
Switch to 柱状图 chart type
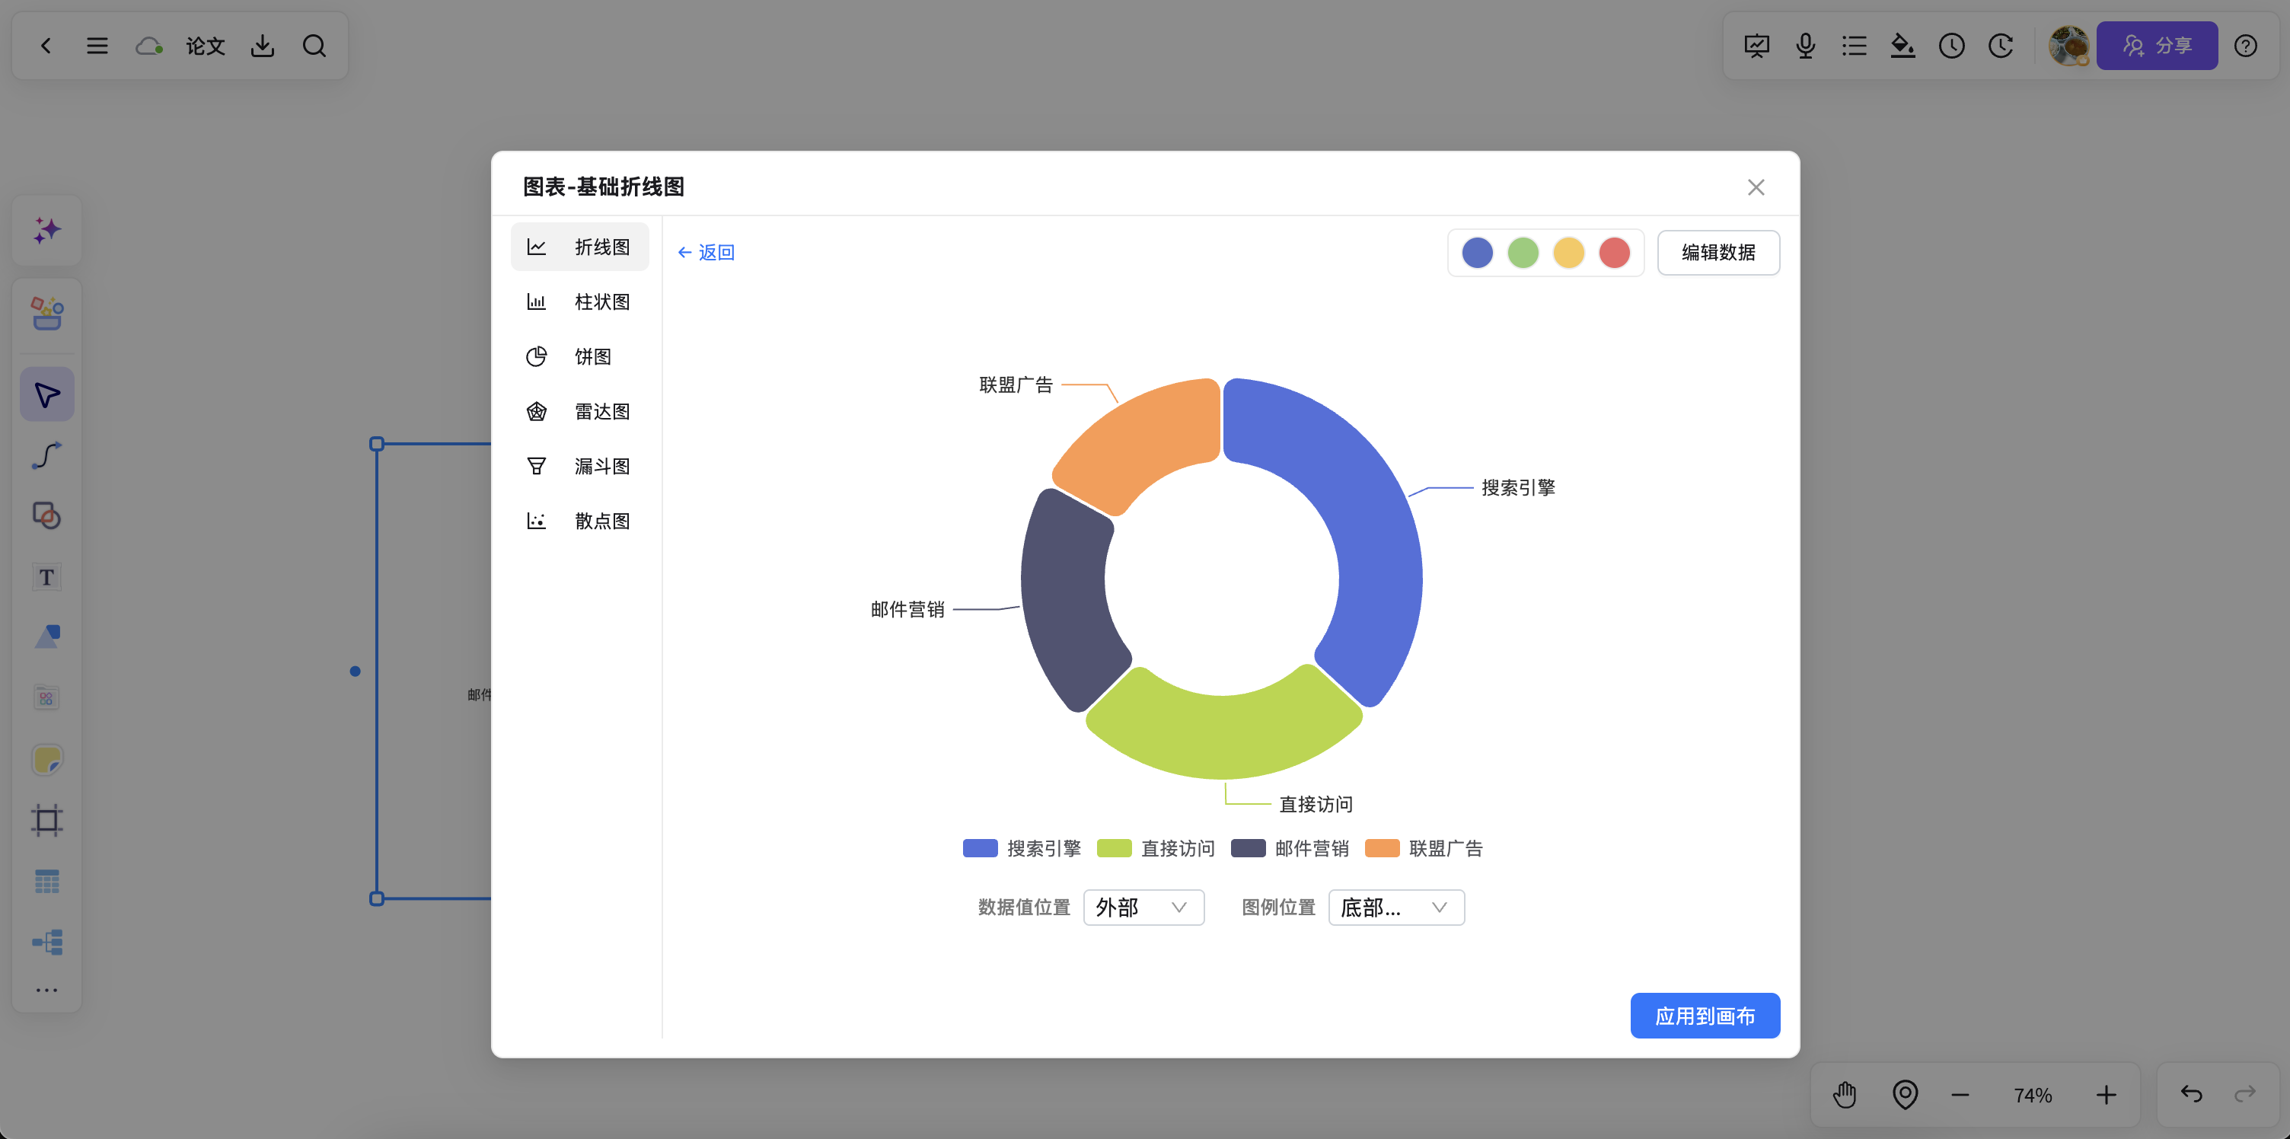[x=579, y=301]
